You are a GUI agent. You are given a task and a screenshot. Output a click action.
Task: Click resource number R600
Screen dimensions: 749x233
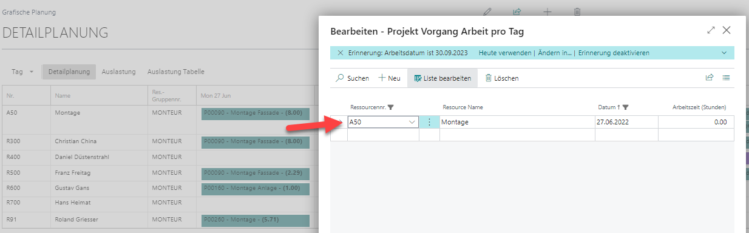click(x=13, y=187)
